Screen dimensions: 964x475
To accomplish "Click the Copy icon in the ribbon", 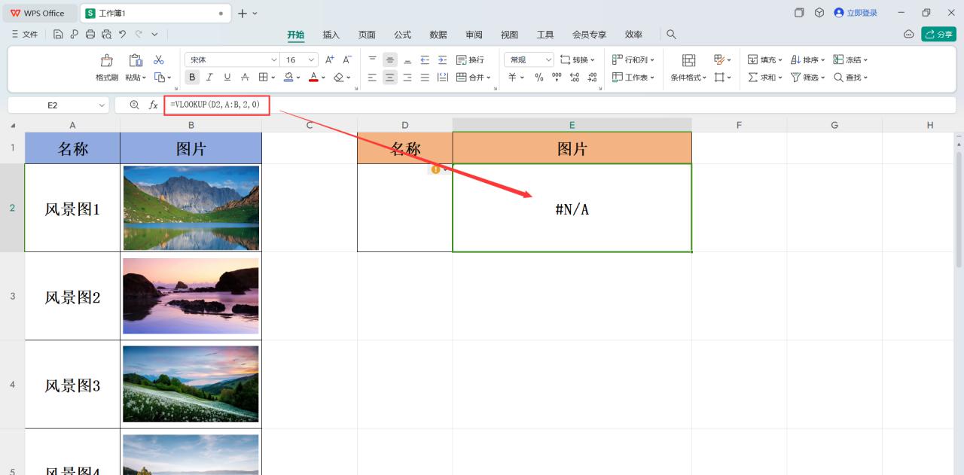I will (159, 77).
